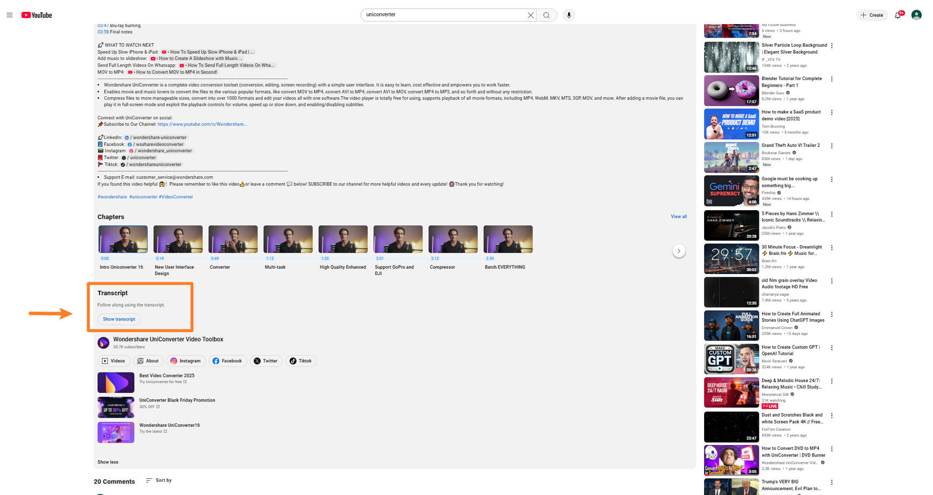Viewport: 933px width, 495px height.
Task: Select the Compressor chapter thumbnail
Action: click(453, 239)
